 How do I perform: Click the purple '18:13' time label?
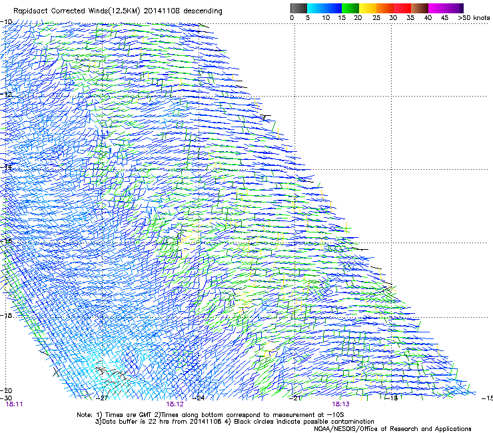(341, 404)
